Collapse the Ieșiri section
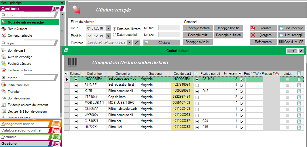 pyautogui.click(x=3, y=43)
